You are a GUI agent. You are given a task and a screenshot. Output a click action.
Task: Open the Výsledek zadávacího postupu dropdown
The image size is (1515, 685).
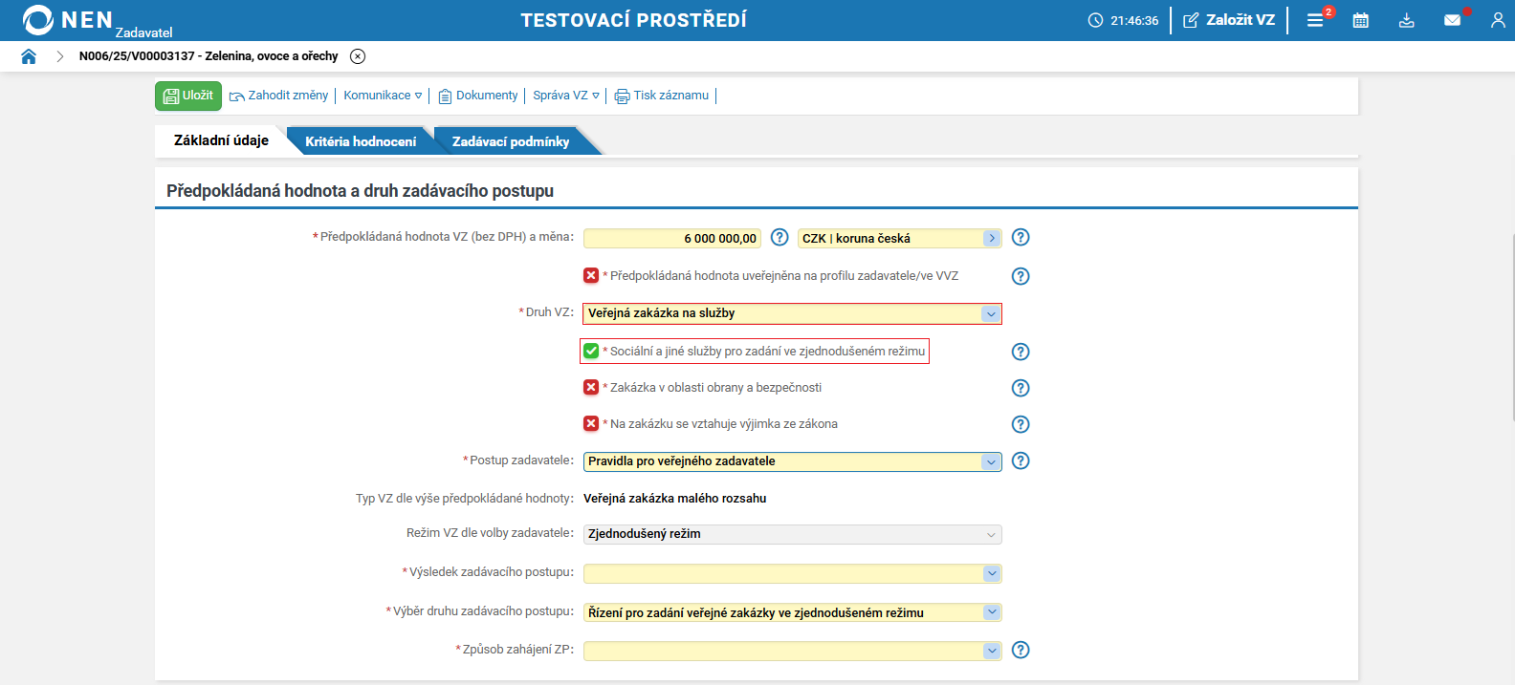pos(991,573)
